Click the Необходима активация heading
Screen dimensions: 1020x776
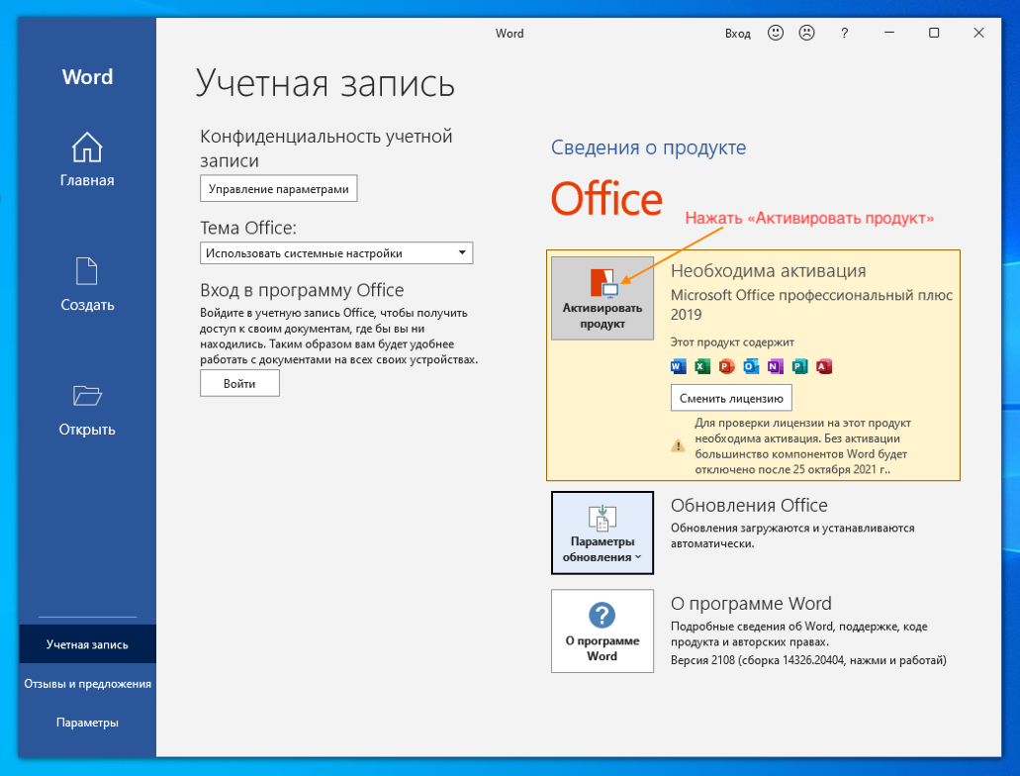tap(769, 271)
